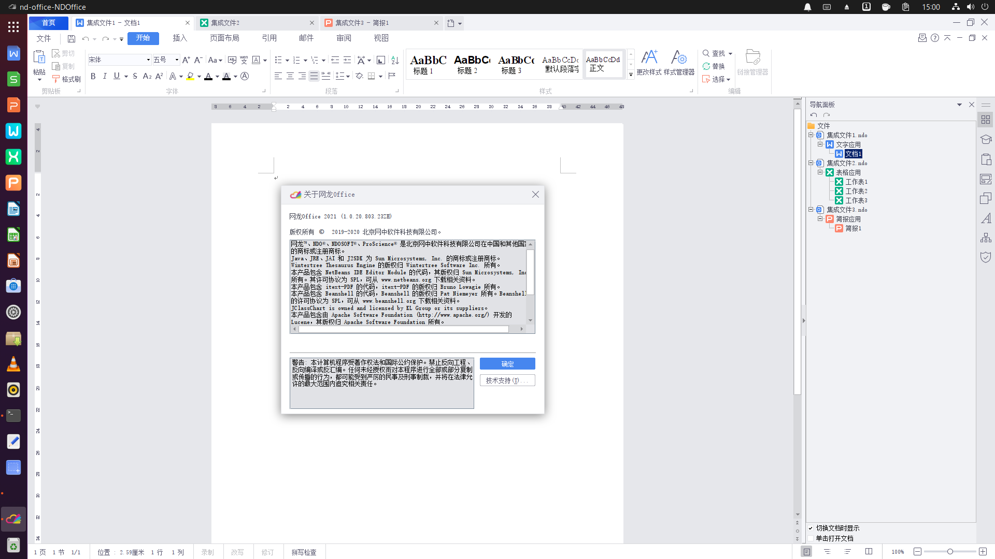
Task: Click the A-Z sort icon
Action: tap(395, 60)
